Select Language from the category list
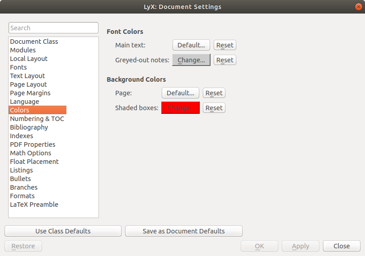This screenshot has height=256, width=365. tap(24, 102)
